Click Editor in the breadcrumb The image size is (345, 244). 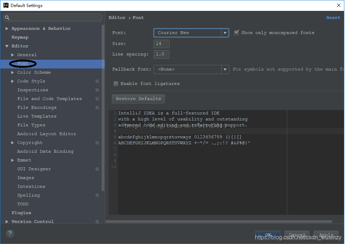click(x=117, y=18)
